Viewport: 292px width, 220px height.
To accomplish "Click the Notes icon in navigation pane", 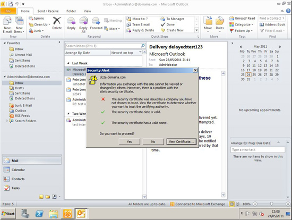I will (41, 197).
